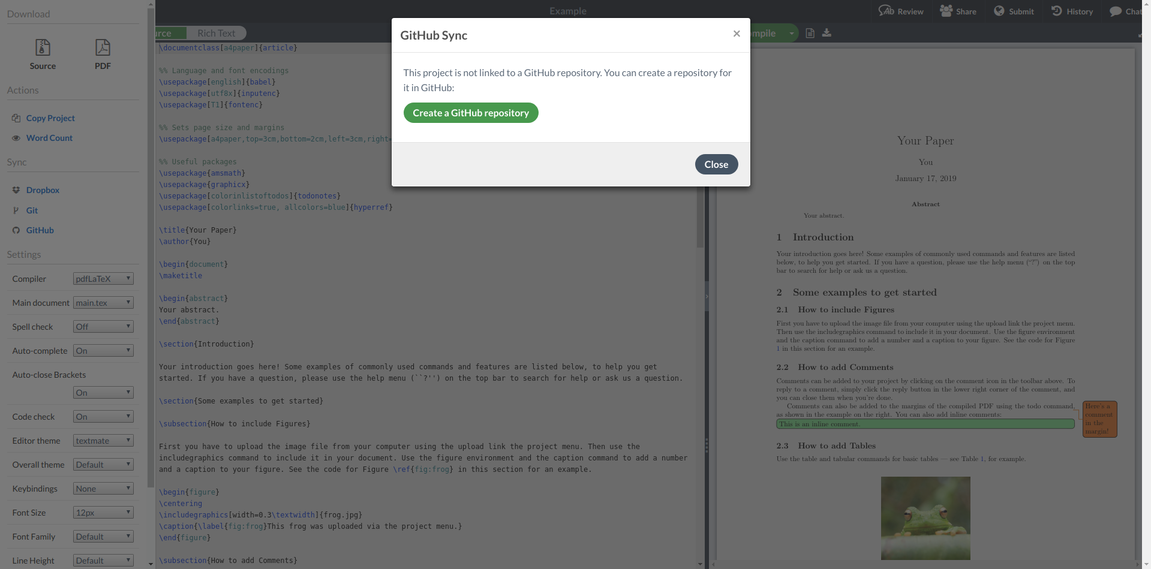Image resolution: width=1151 pixels, height=569 pixels.
Task: Run a Word Count
Action: pyautogui.click(x=49, y=138)
